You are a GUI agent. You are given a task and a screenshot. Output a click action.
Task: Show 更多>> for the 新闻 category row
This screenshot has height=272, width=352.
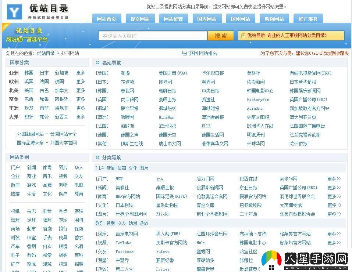(334, 188)
